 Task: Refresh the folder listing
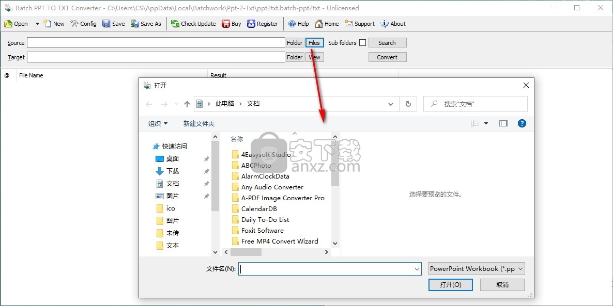pos(408,104)
